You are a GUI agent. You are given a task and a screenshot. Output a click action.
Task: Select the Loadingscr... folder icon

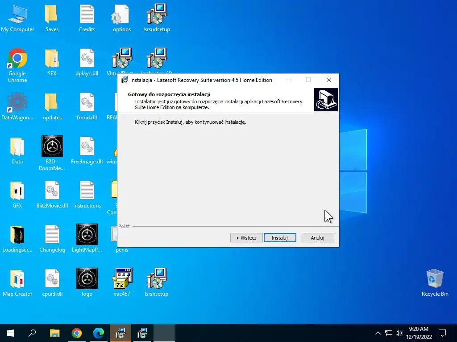[17, 239]
